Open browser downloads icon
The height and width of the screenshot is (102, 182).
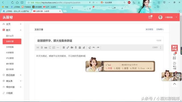click(139, 3)
